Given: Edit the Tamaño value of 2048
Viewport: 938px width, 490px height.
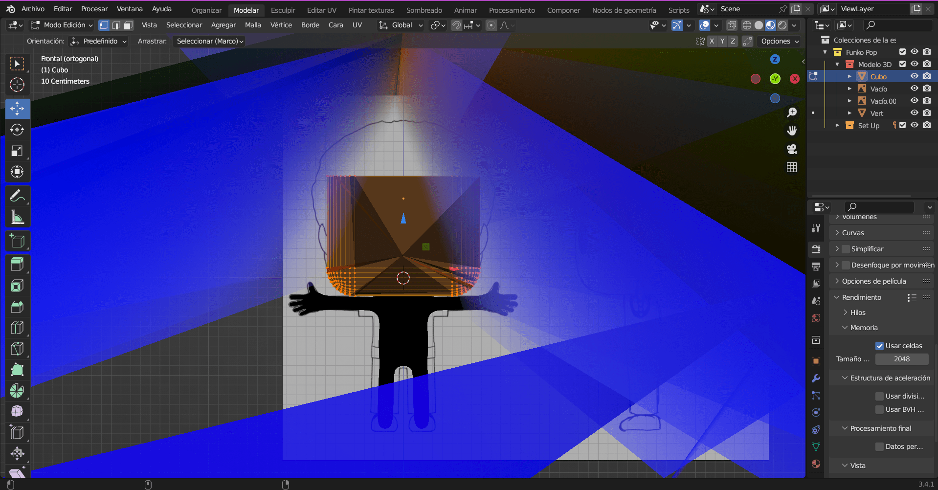Looking at the screenshot, I should pos(901,358).
